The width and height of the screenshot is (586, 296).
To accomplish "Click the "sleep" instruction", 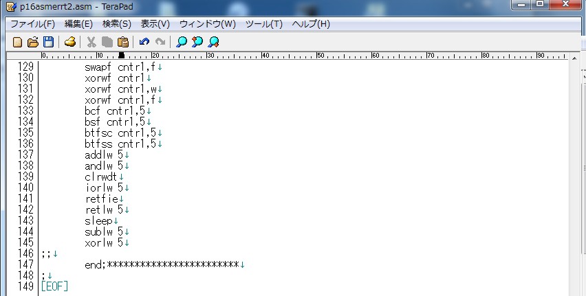I will (x=98, y=220).
